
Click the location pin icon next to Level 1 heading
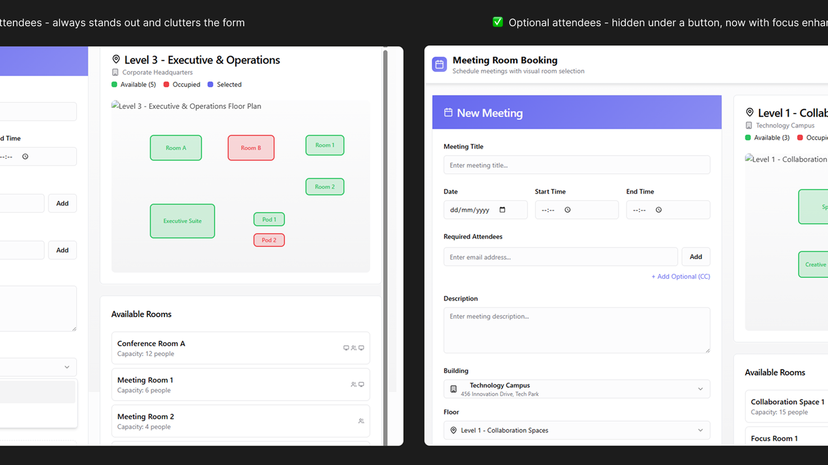pyautogui.click(x=749, y=112)
